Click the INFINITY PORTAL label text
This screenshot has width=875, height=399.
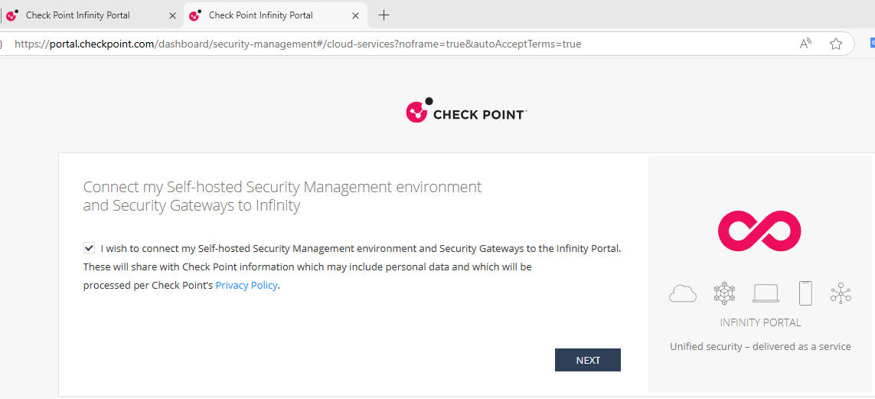[x=760, y=322]
